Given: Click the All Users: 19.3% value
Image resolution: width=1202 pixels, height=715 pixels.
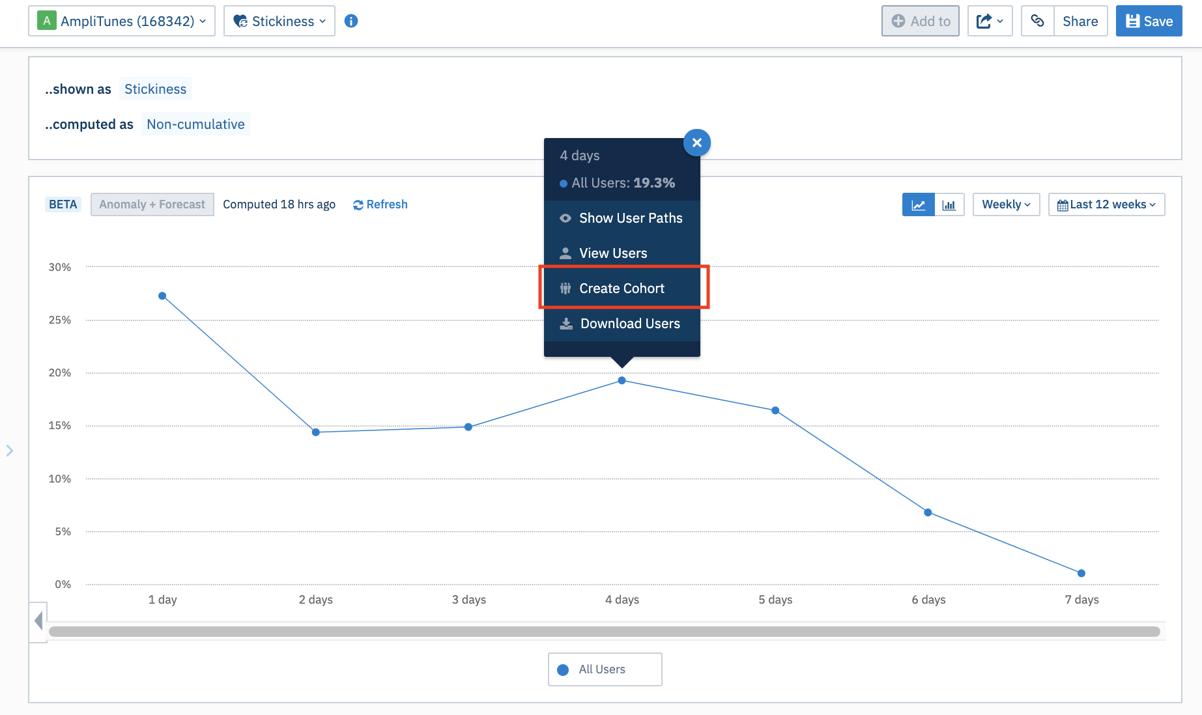Looking at the screenshot, I should point(617,183).
